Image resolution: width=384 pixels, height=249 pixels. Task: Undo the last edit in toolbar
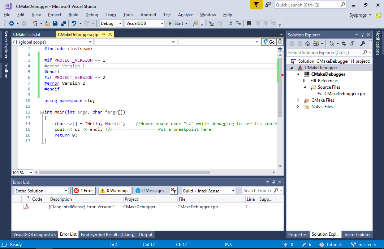pos(74,23)
